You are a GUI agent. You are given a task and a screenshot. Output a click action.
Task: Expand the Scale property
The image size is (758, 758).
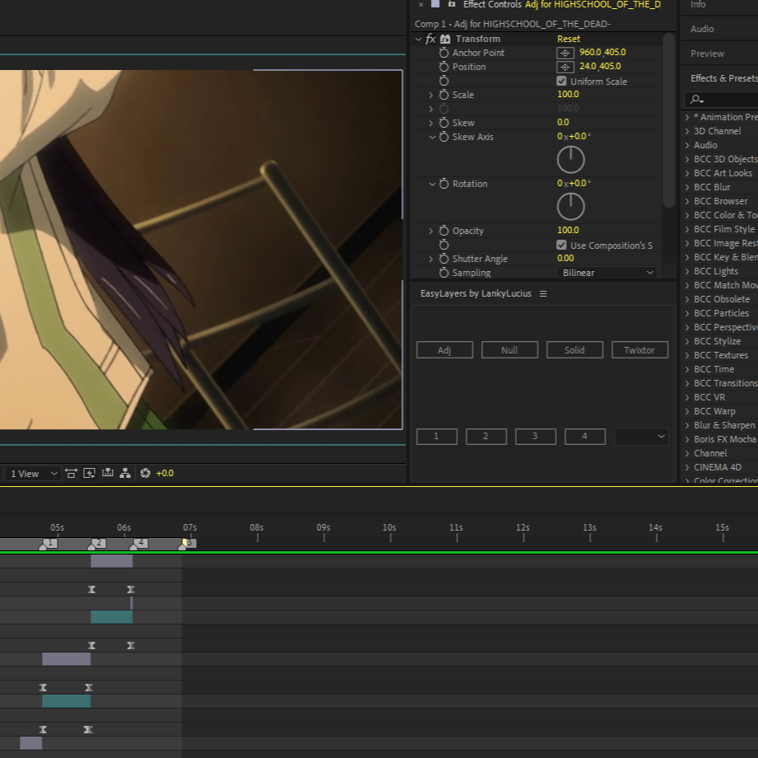[x=431, y=95]
